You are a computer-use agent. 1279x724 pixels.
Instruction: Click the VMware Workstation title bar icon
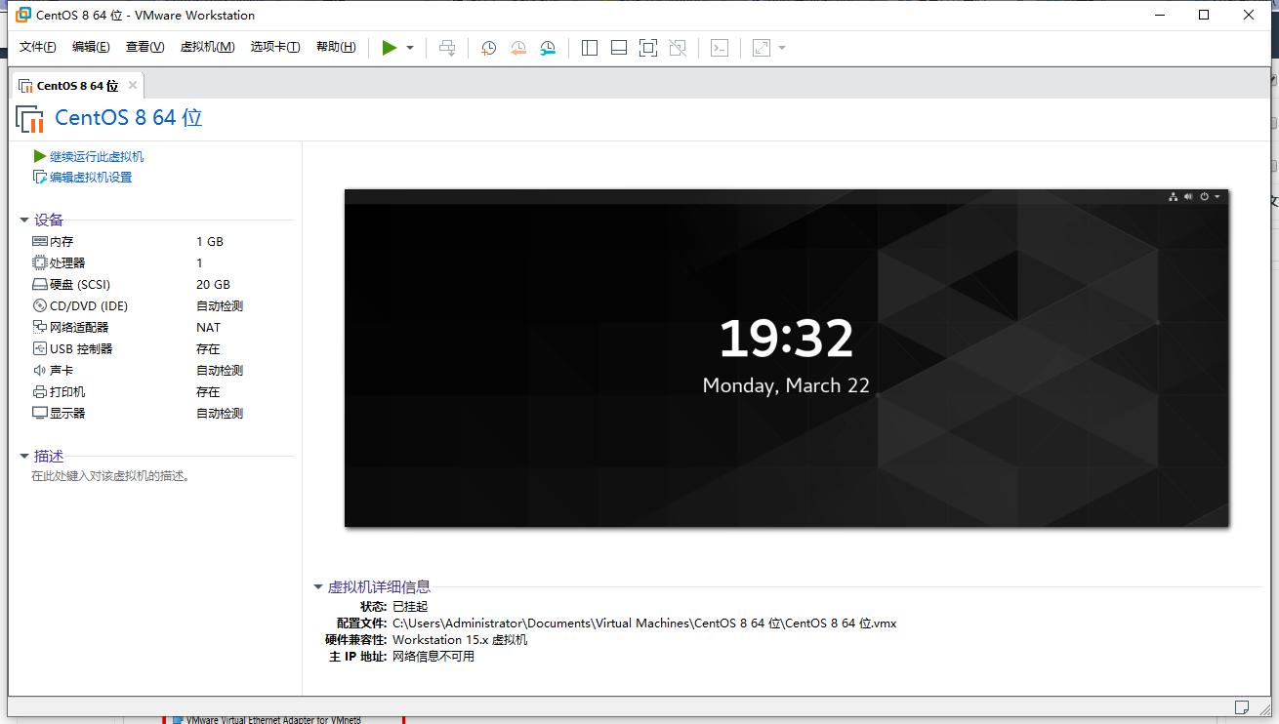pos(23,16)
